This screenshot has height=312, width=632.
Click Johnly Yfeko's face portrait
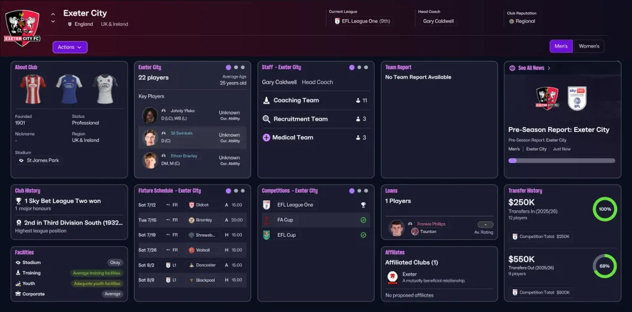(x=150, y=115)
